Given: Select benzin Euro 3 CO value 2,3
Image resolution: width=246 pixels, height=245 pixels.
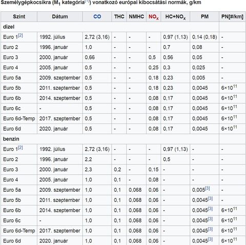Looking at the screenshot, I should coord(88,170).
